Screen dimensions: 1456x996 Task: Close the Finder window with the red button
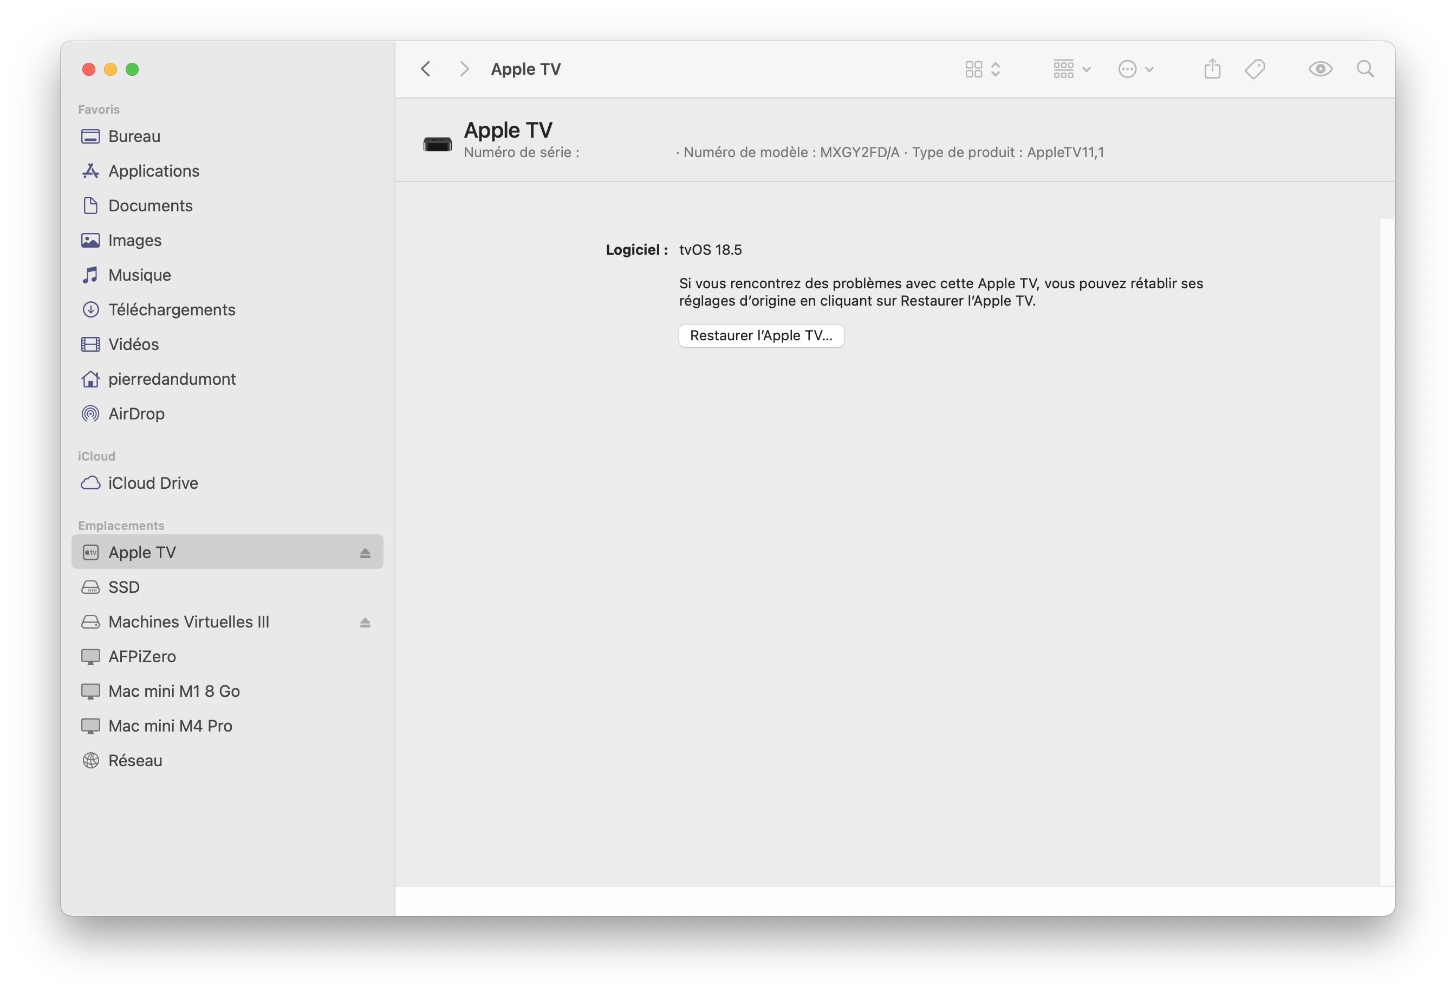pyautogui.click(x=89, y=69)
